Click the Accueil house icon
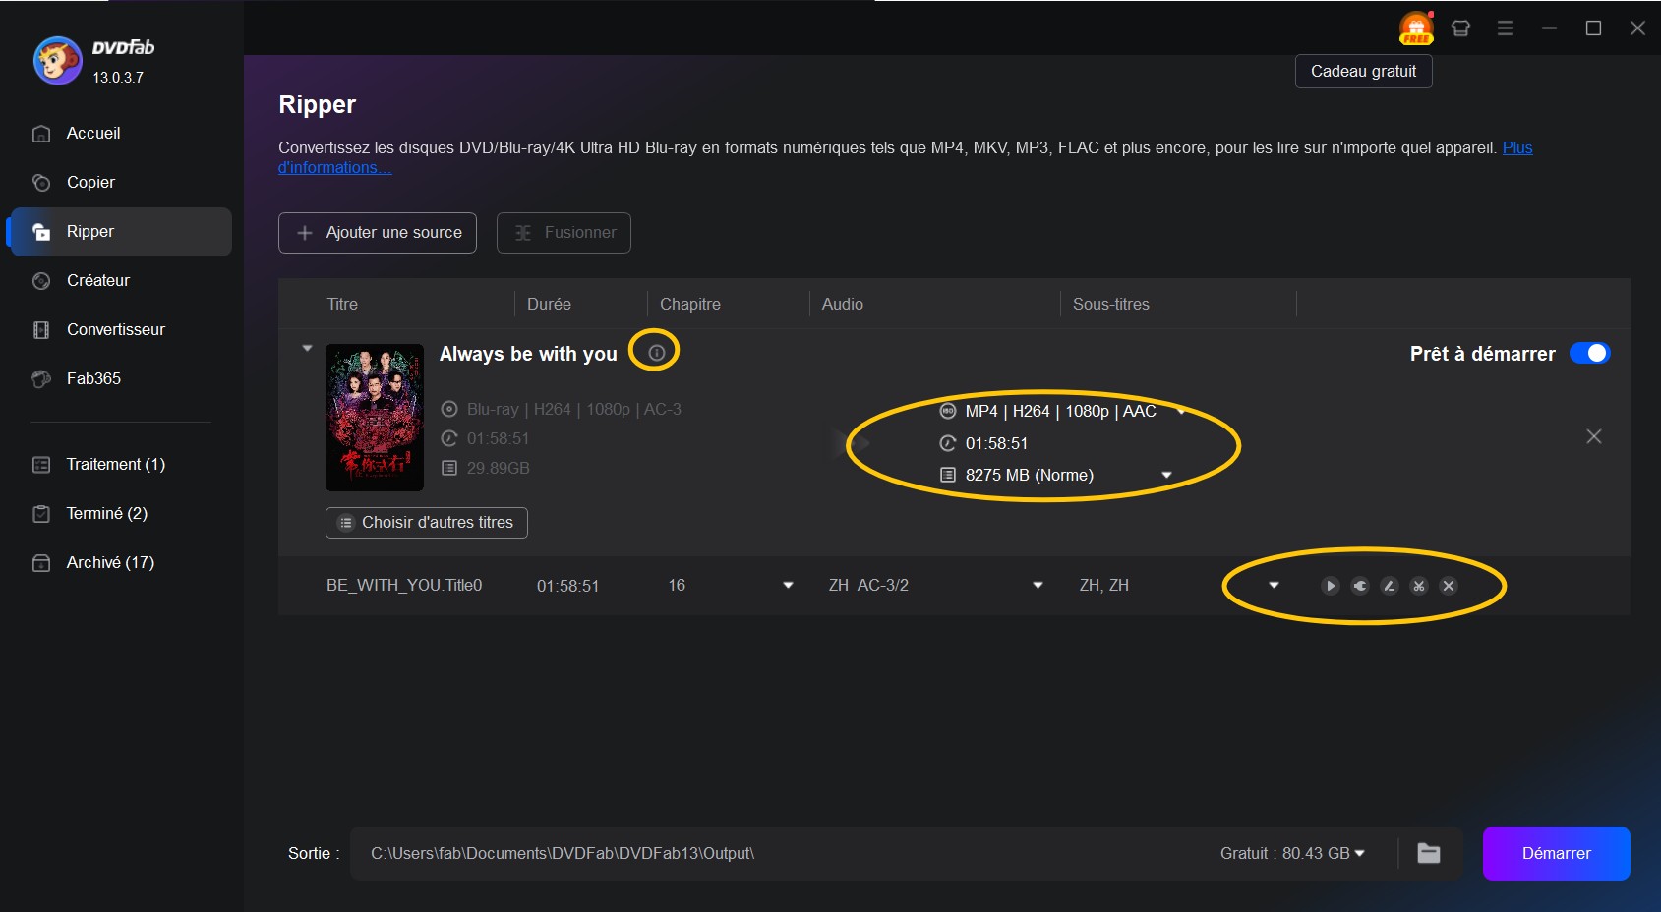Image resolution: width=1661 pixels, height=912 pixels. click(41, 134)
